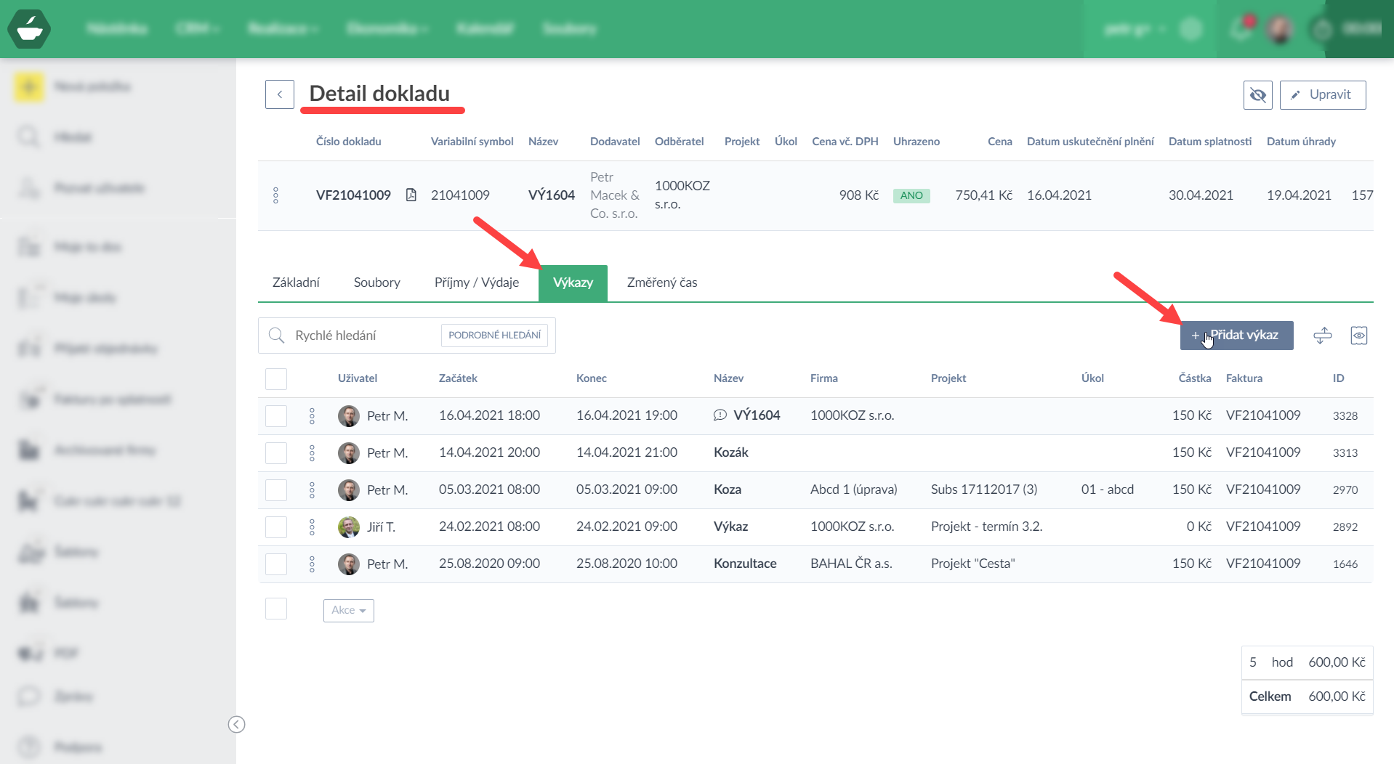This screenshot has width=1394, height=764.
Task: Click the Přidat výkaz button
Action: point(1236,336)
